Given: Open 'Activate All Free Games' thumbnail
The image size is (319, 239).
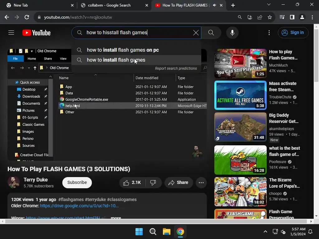Looking at the screenshot, I should (240, 95).
